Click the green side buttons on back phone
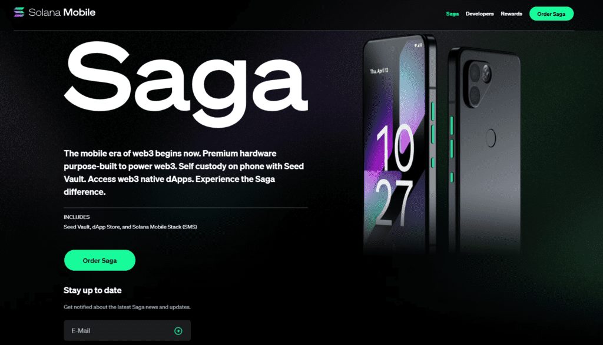 (452, 148)
